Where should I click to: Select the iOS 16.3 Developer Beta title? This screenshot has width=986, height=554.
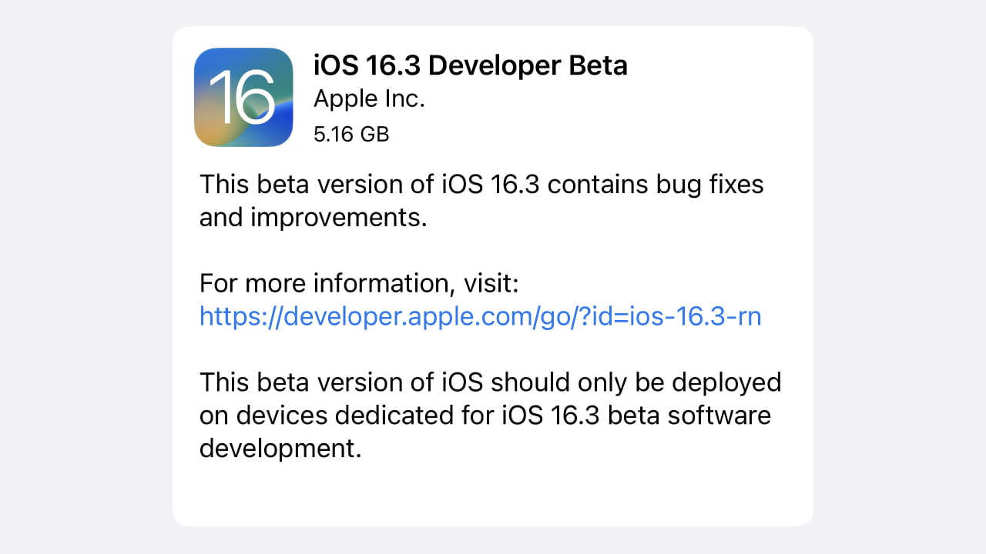471,65
